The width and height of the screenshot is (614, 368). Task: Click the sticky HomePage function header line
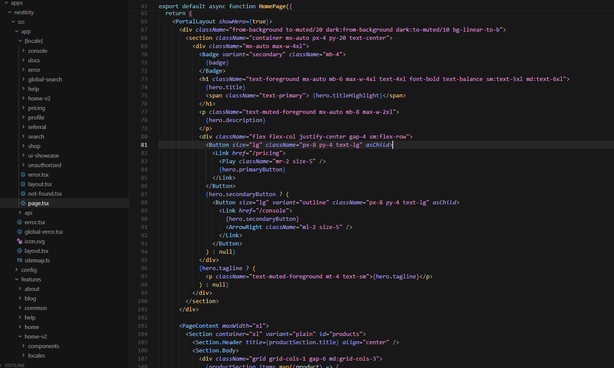pos(371,6)
